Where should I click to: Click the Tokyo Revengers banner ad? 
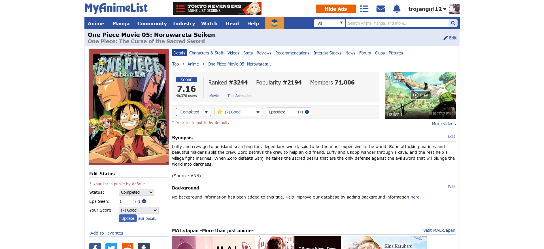tap(217, 9)
